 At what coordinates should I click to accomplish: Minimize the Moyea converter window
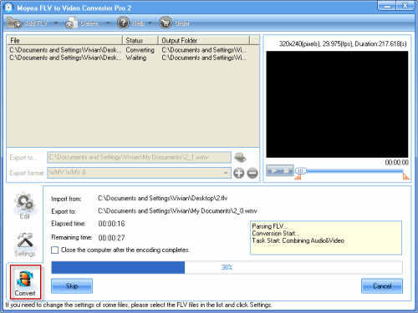pyautogui.click(x=387, y=6)
